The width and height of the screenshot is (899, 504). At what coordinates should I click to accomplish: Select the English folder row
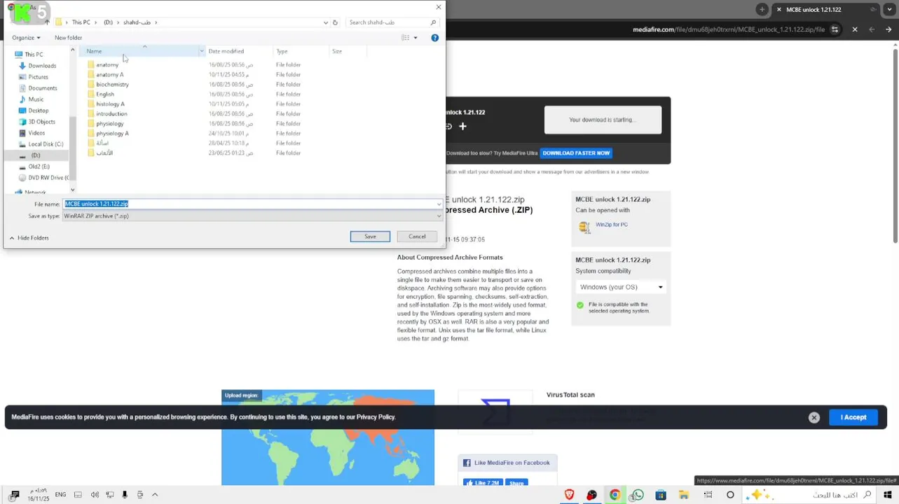click(x=104, y=94)
